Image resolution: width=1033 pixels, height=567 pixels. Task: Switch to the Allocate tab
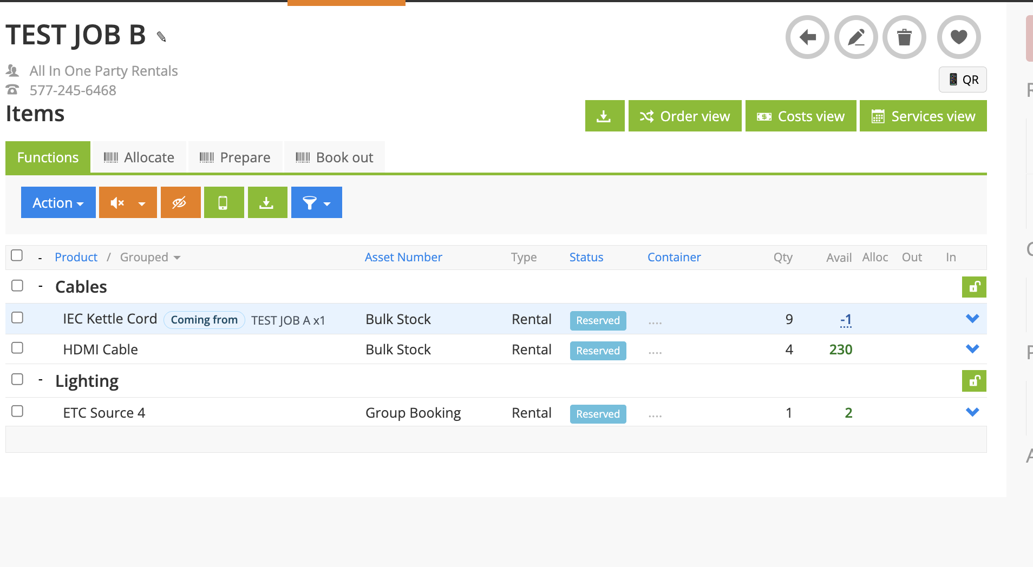click(139, 157)
